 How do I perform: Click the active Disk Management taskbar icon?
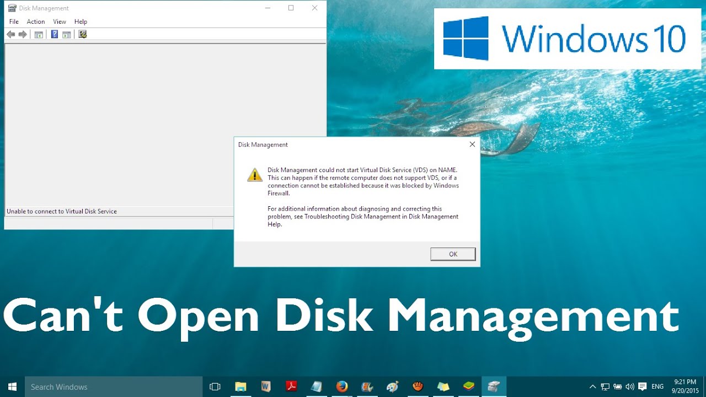(x=494, y=387)
